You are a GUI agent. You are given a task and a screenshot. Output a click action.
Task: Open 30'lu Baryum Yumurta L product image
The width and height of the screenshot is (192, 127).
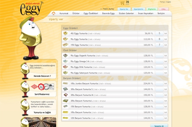point(66,101)
